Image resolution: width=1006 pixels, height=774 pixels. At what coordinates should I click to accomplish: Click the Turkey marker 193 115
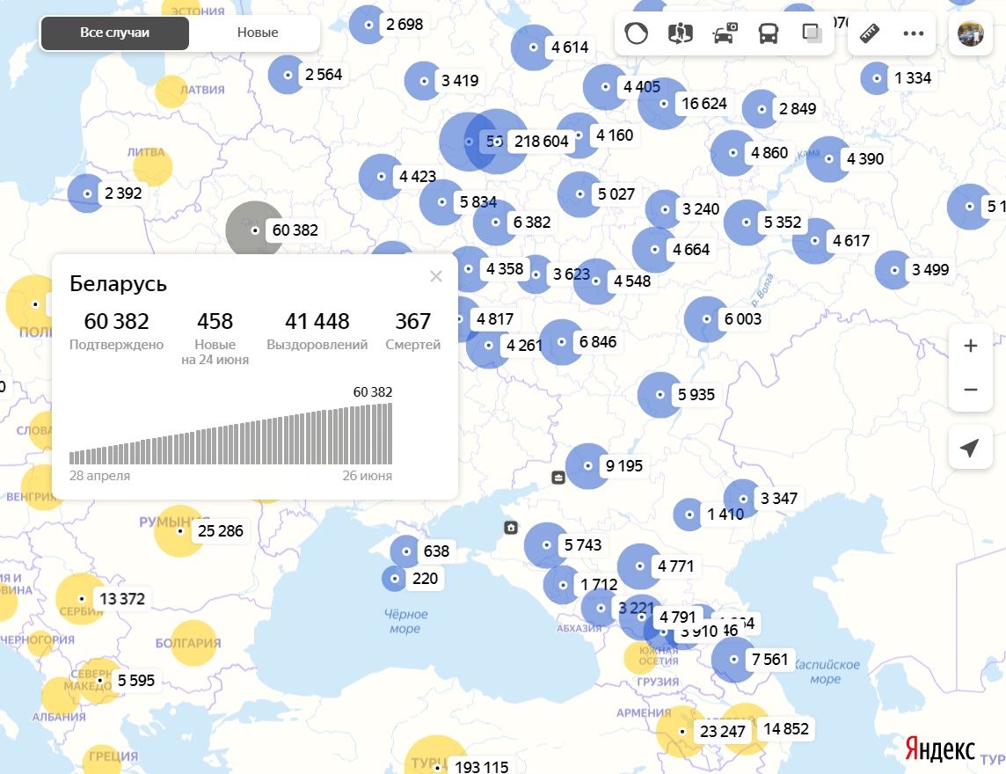(x=436, y=766)
